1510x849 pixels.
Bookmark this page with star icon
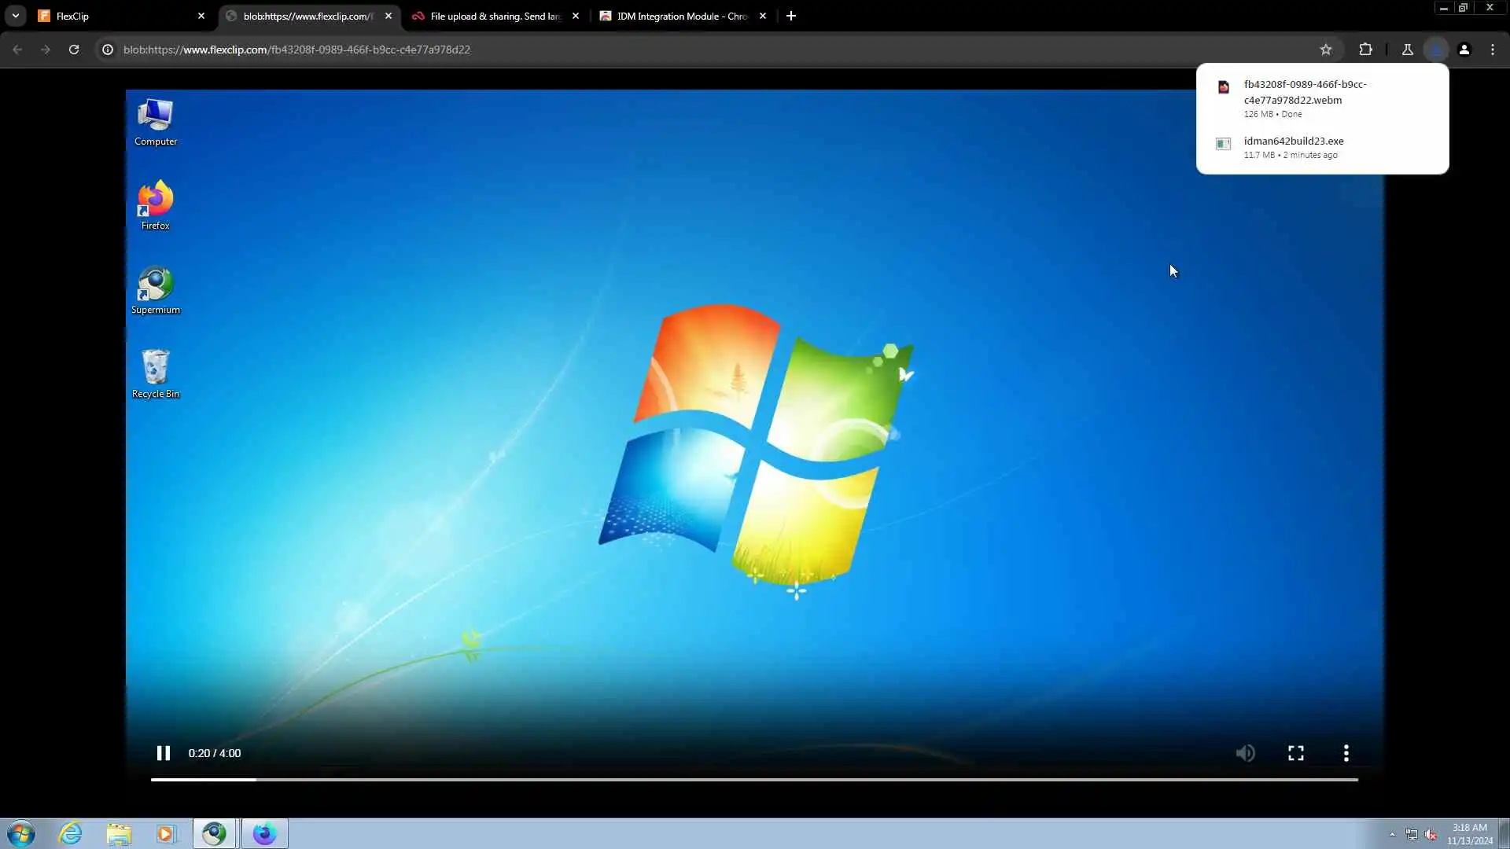click(x=1326, y=50)
